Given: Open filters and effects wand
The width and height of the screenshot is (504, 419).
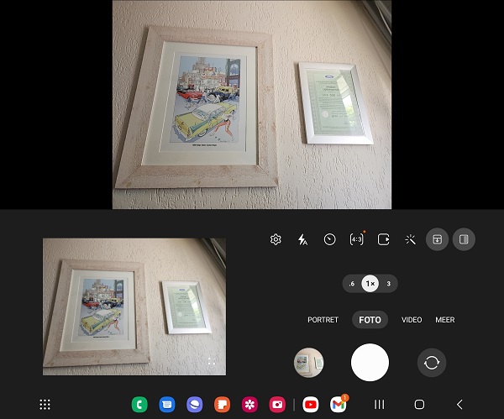Looking at the screenshot, I should point(410,239).
